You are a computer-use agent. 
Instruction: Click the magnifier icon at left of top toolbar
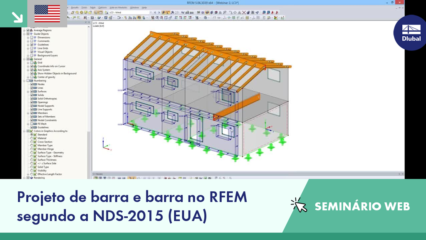click(77, 12)
